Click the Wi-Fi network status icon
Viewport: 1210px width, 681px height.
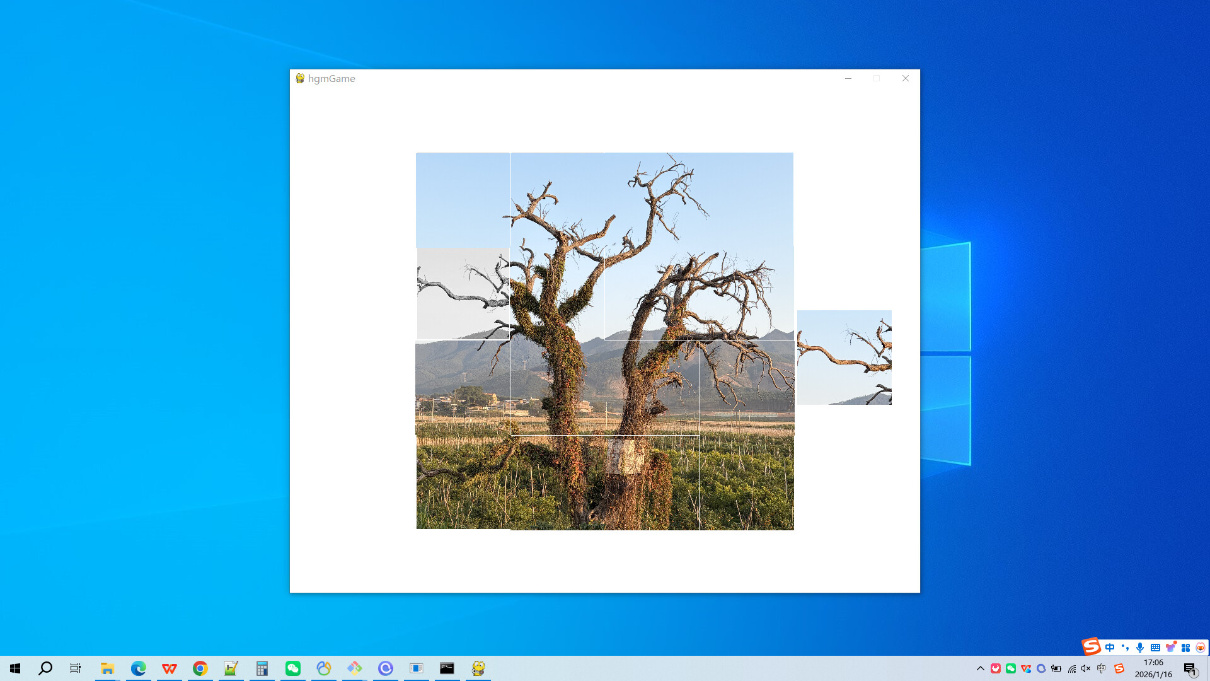[x=1071, y=668]
